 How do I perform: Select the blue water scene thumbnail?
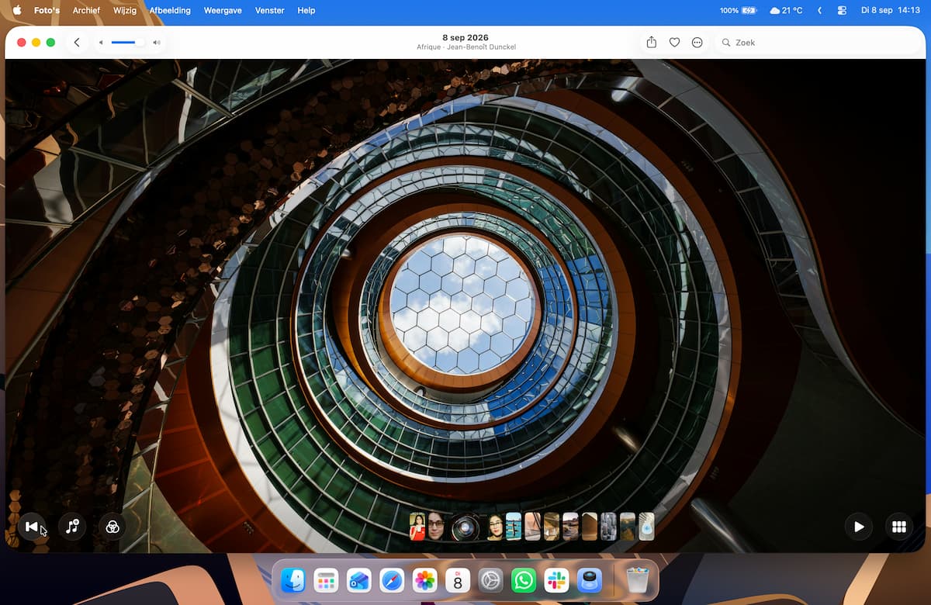point(514,527)
